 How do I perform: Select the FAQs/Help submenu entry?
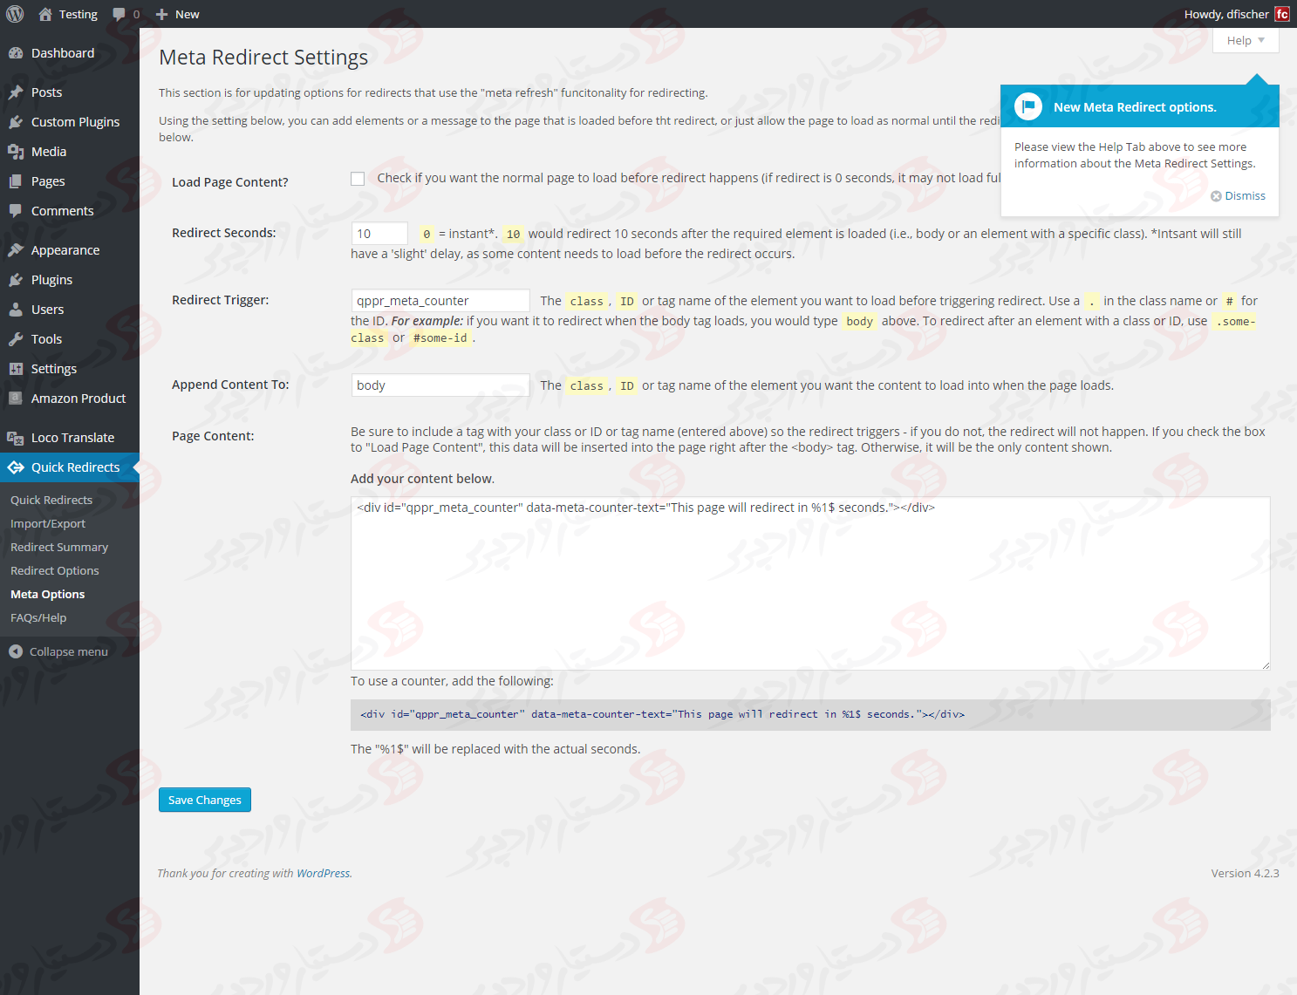(38, 617)
